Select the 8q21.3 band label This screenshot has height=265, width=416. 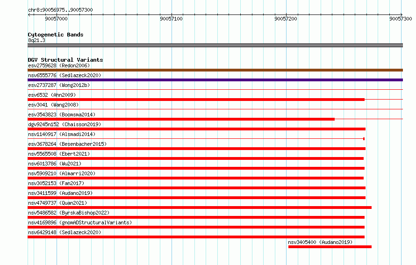pyautogui.click(x=36, y=40)
